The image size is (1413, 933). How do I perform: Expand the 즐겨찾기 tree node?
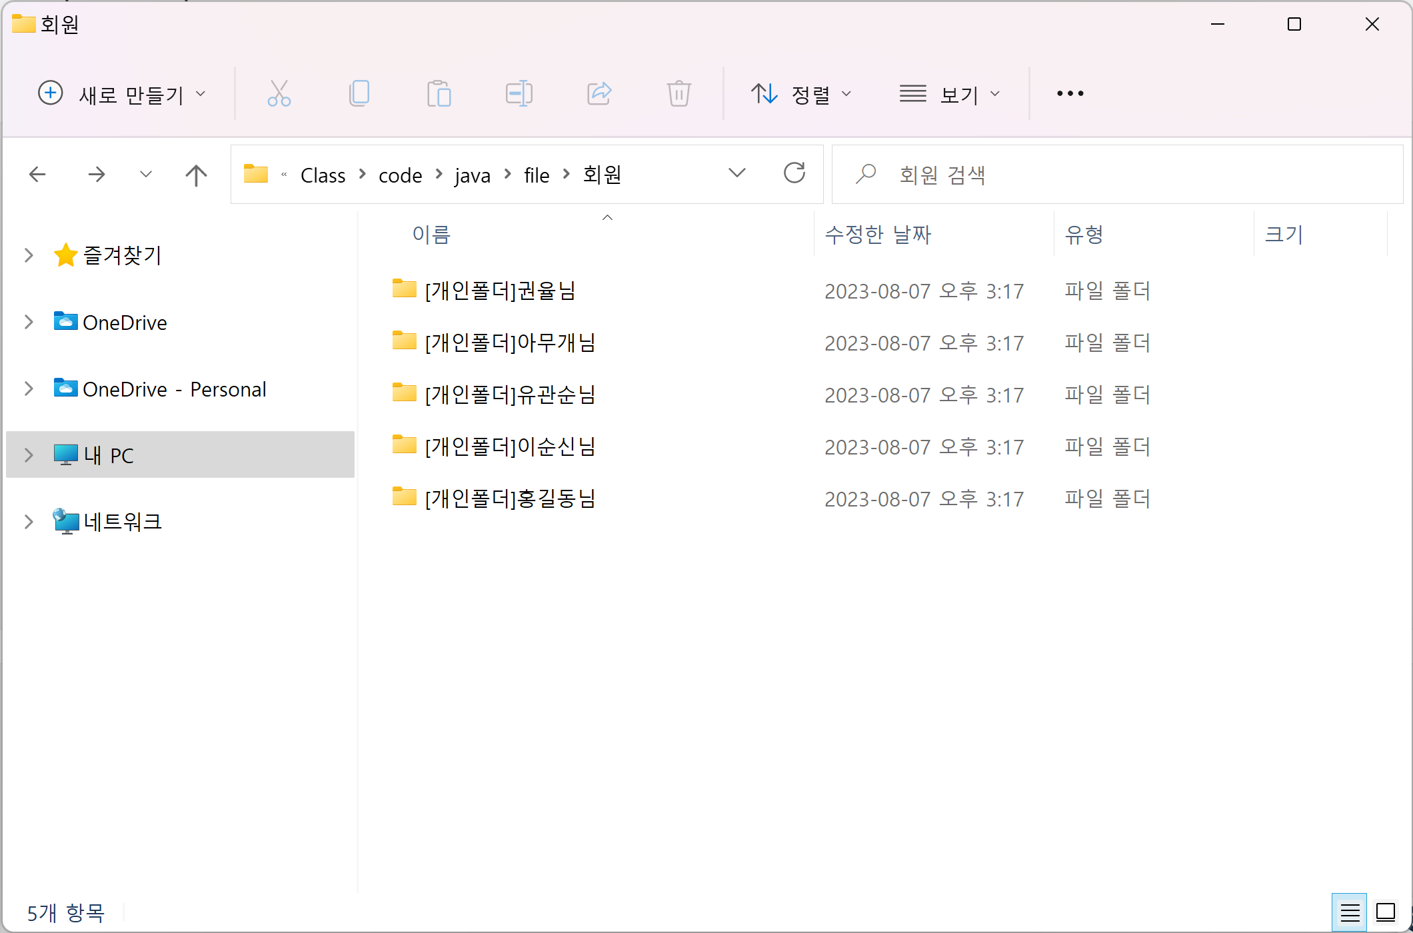coord(29,255)
